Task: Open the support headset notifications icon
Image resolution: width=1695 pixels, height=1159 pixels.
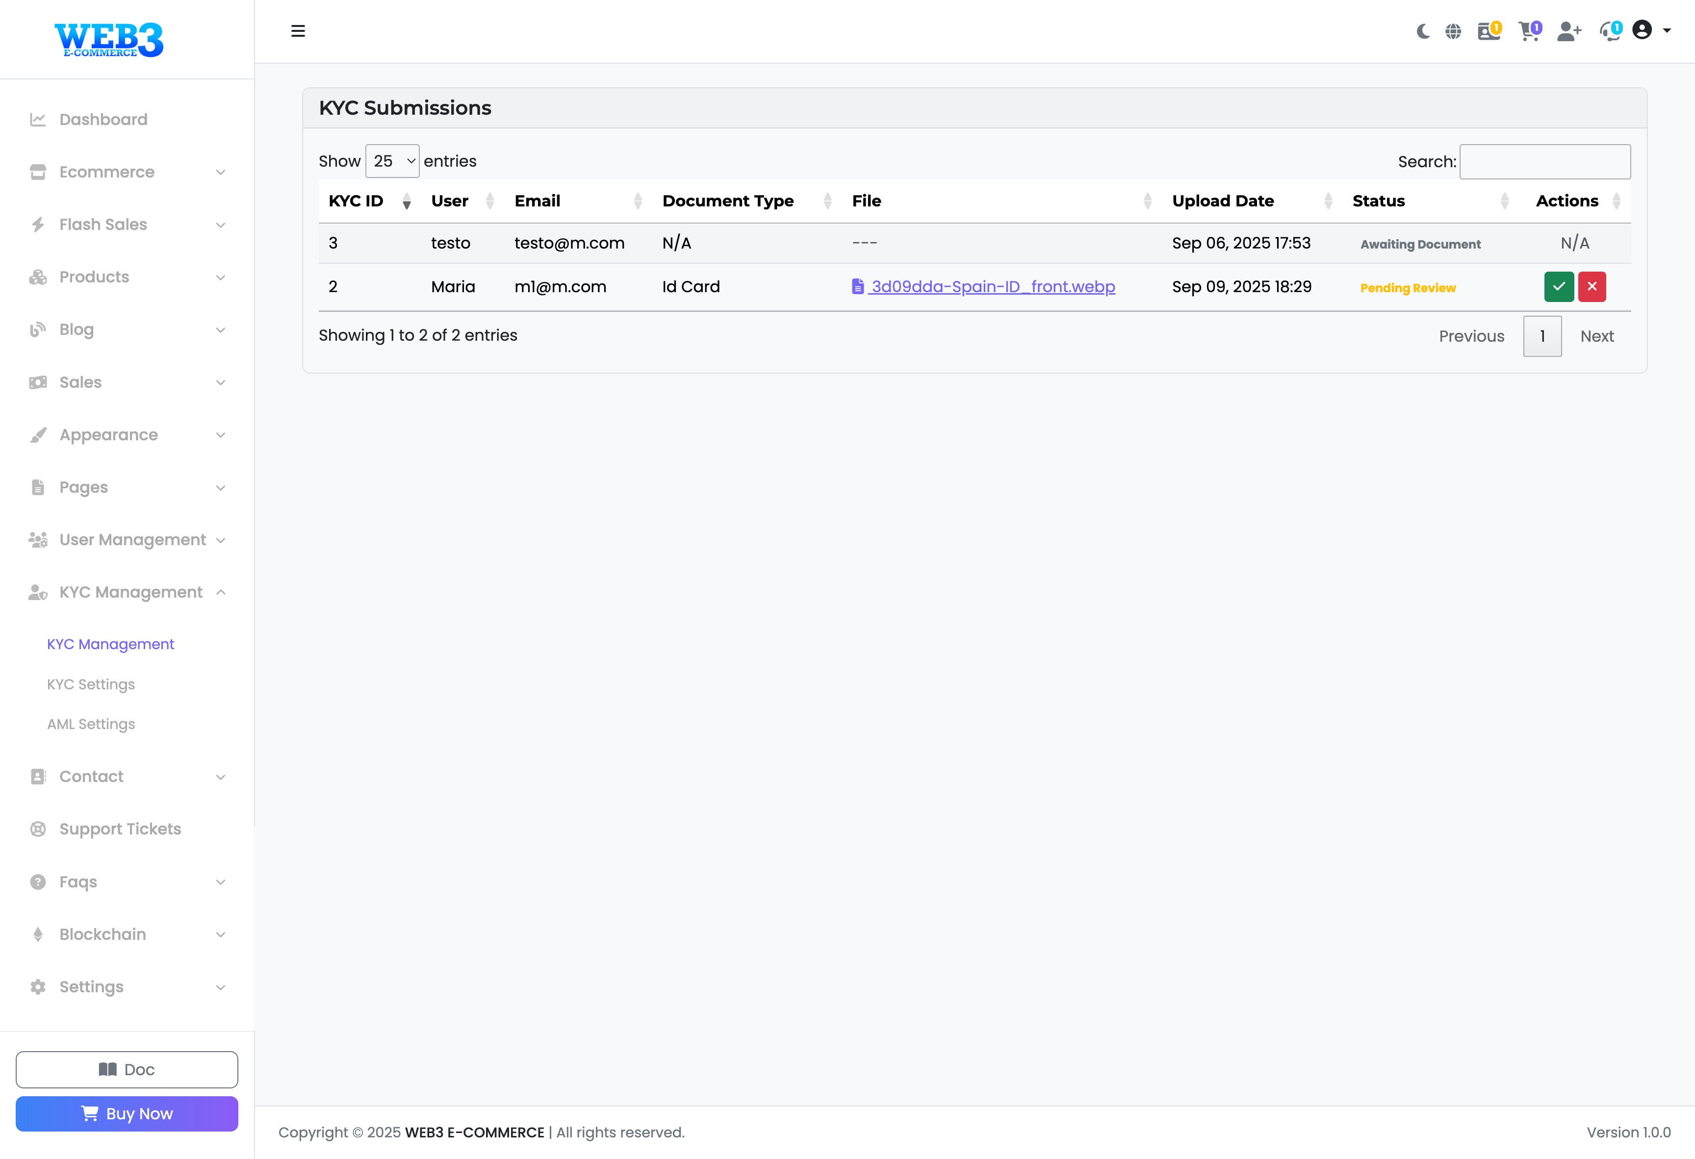Action: (x=1609, y=31)
